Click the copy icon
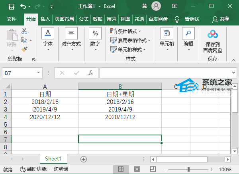The width and height of the screenshot is (239, 174). pyautogui.click(x=24, y=40)
